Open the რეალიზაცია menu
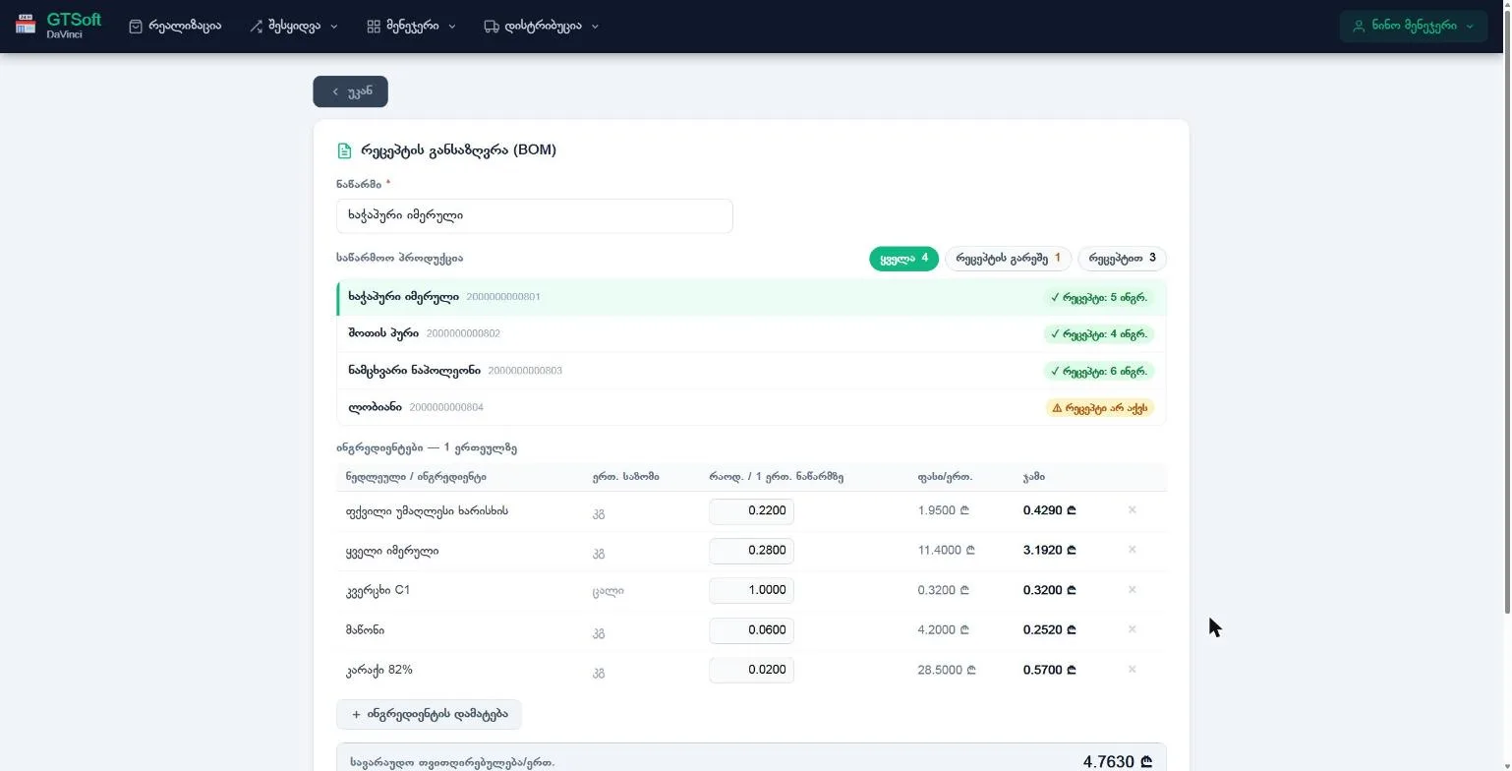 click(x=175, y=27)
